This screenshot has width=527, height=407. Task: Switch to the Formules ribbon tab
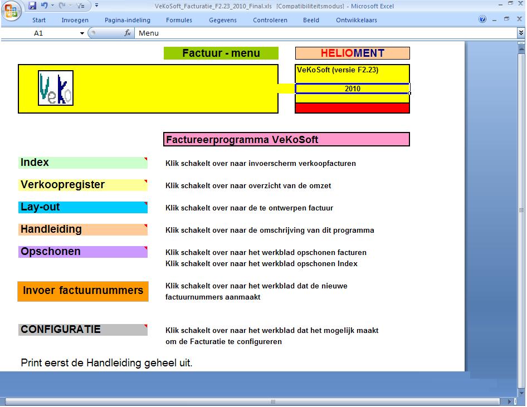[179, 20]
